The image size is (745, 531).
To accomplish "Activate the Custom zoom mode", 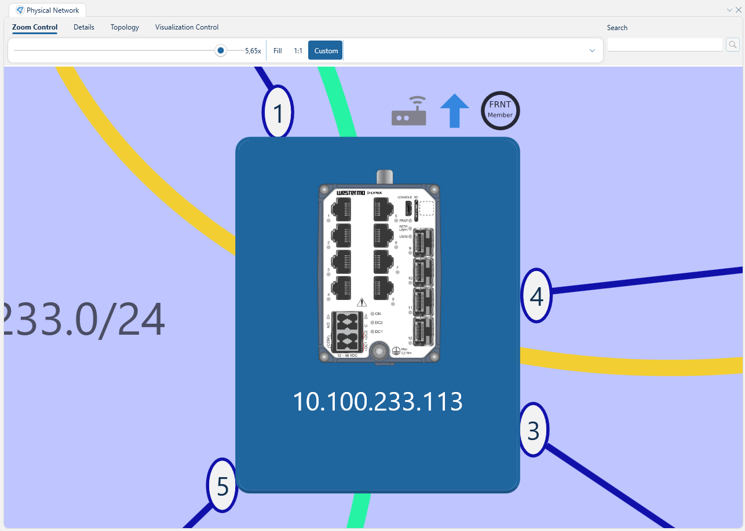I will coord(326,51).
